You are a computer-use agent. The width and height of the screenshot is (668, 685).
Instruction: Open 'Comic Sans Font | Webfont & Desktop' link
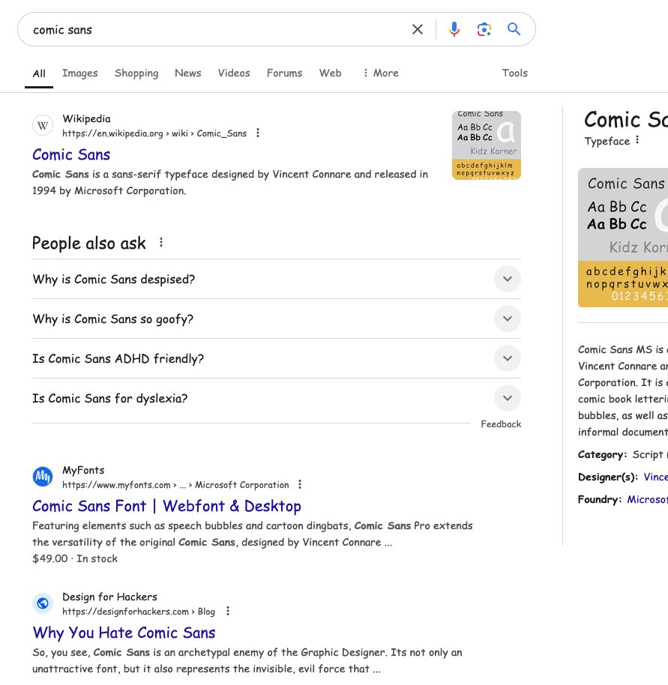pos(166,506)
